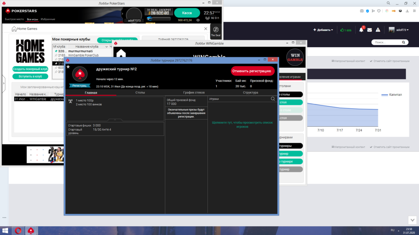The image size is (419, 235).
Task: Open The Deal icon in PokerStars lobby
Action: (216, 31)
